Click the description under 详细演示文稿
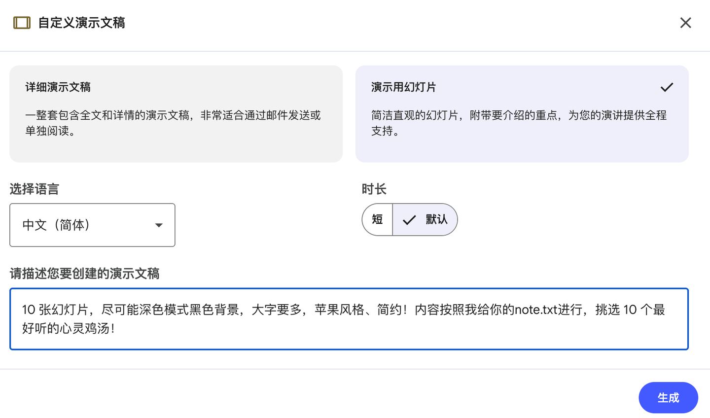Screen dimensions: 710x418 tap(173, 123)
